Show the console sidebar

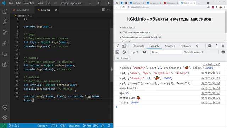click(x=117, y=52)
